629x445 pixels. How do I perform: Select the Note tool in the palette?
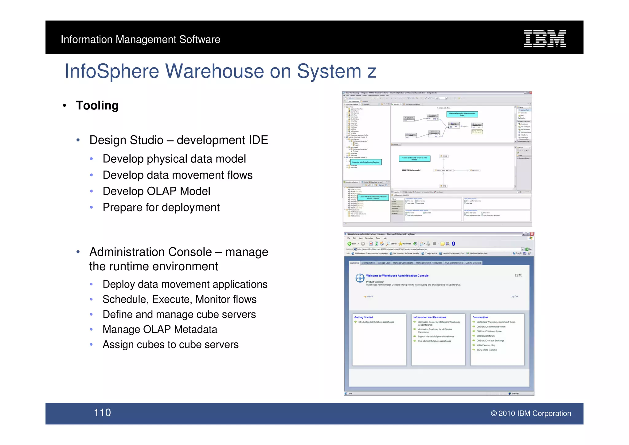click(x=521, y=116)
